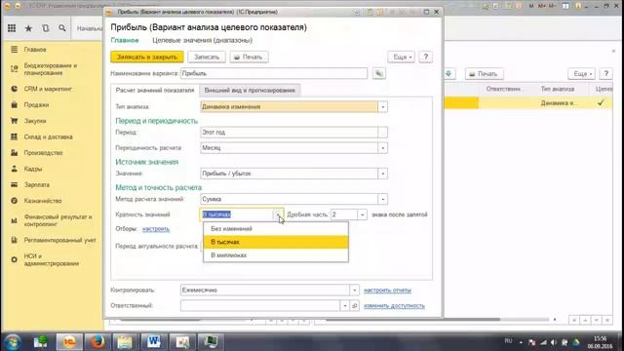The height and width of the screenshot is (351, 624).
Task: Click the Производство factory icon
Action: click(x=15, y=153)
